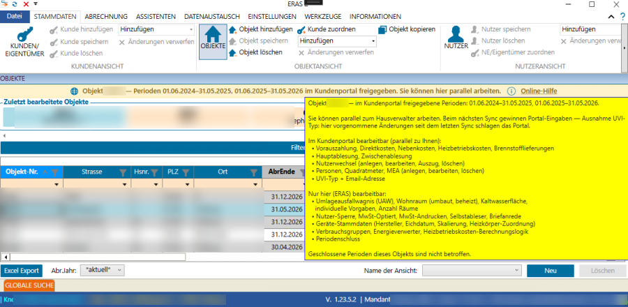628x307 pixels.
Task: Select the Objekte house icon
Action: point(213,42)
